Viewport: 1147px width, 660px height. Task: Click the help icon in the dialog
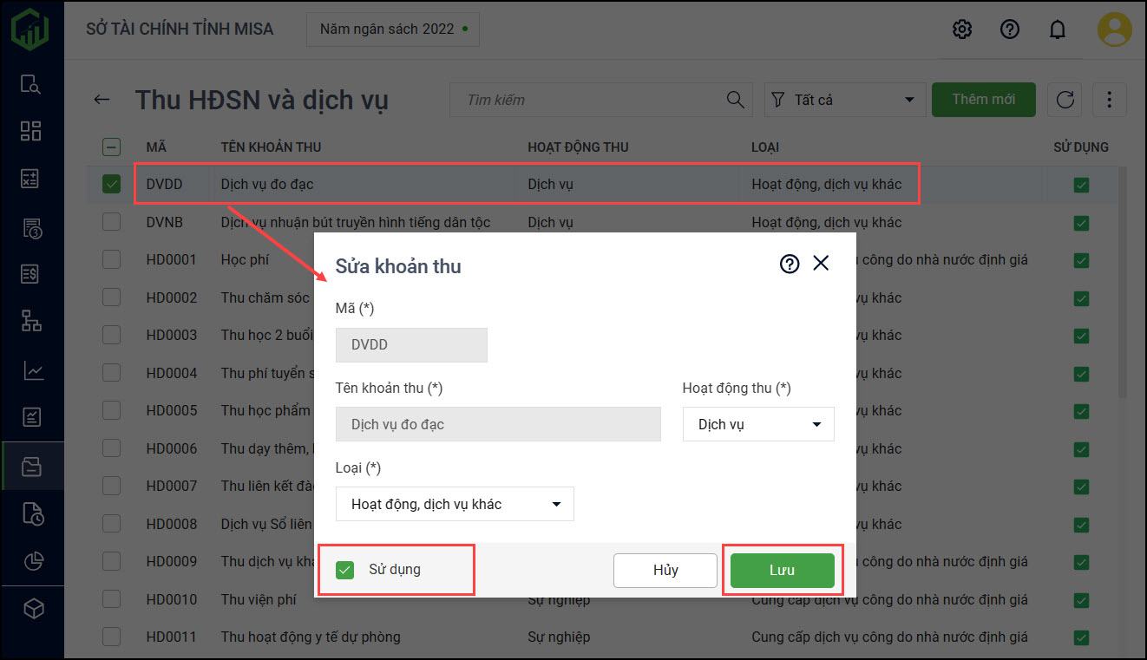point(789,264)
